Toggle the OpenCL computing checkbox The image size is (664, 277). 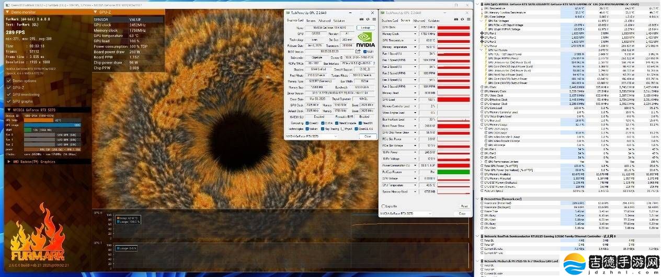(x=306, y=123)
